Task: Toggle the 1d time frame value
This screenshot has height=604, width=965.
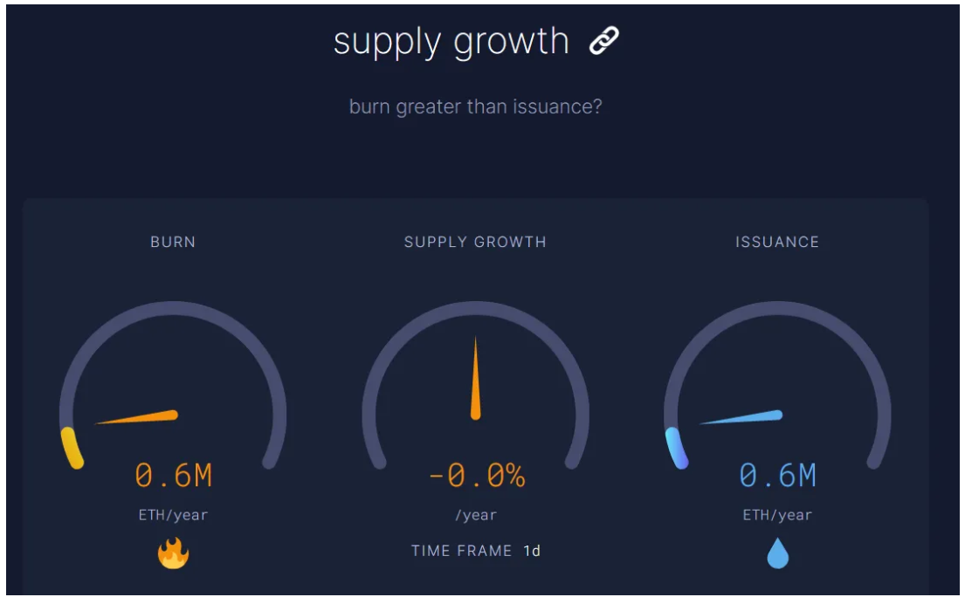Action: [x=532, y=551]
